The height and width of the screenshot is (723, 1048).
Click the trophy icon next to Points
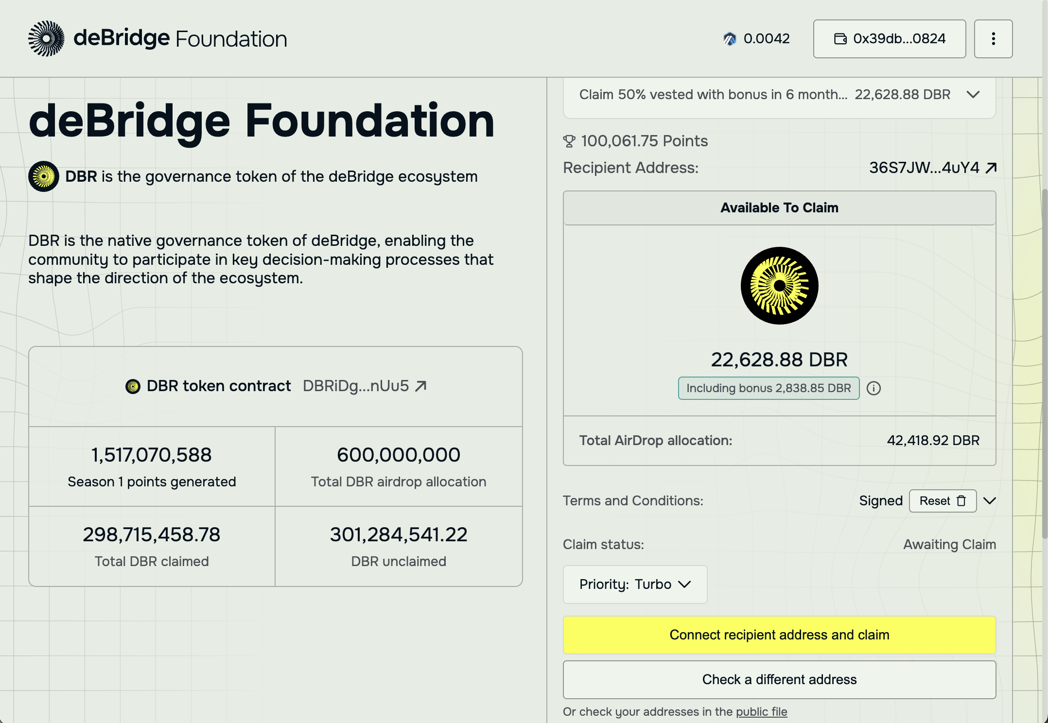tap(569, 141)
